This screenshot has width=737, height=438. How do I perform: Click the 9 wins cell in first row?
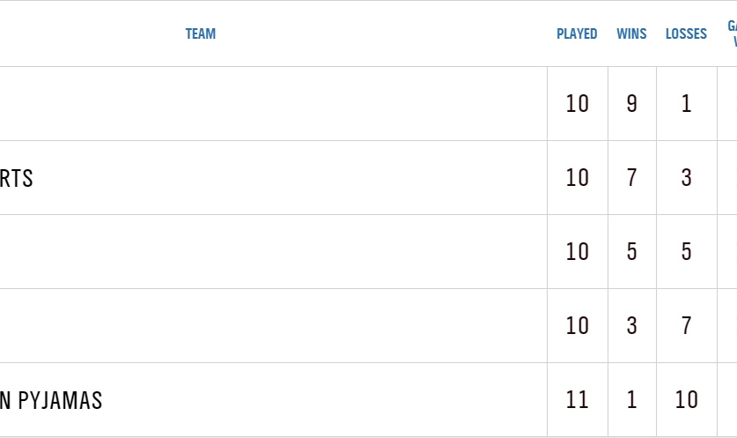[631, 104]
